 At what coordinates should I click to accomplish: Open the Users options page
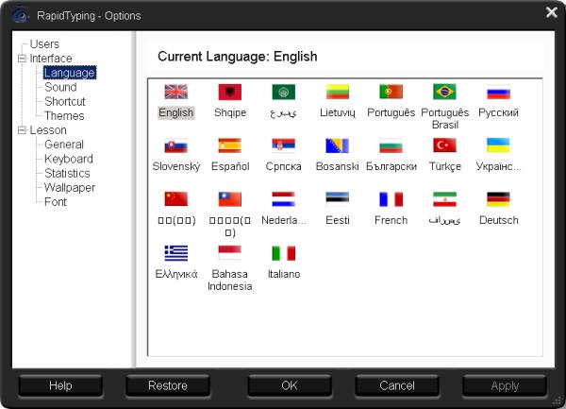(x=44, y=44)
